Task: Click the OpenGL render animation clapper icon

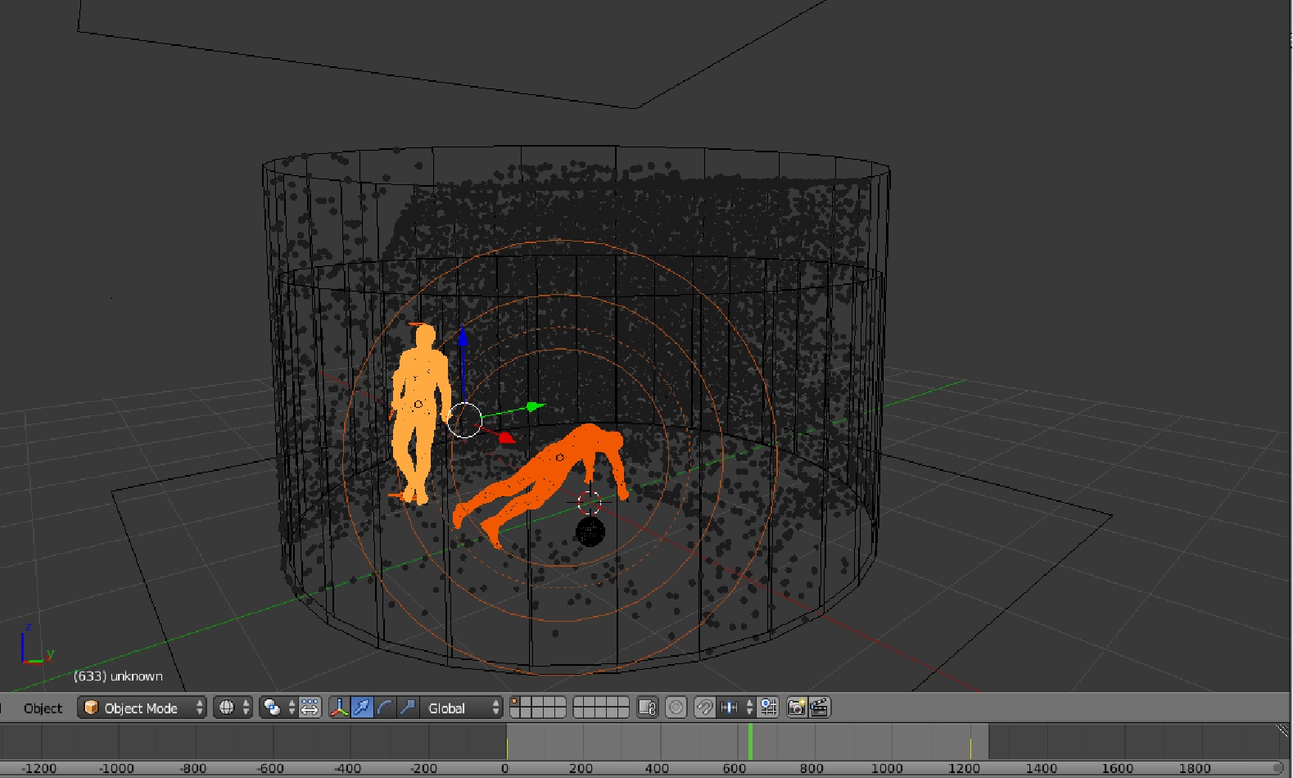Action: 820,708
